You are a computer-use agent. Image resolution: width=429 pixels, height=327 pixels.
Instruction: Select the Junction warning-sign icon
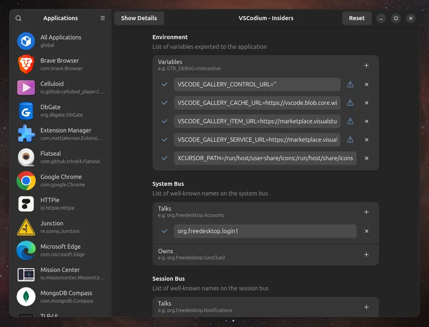[x=26, y=227]
